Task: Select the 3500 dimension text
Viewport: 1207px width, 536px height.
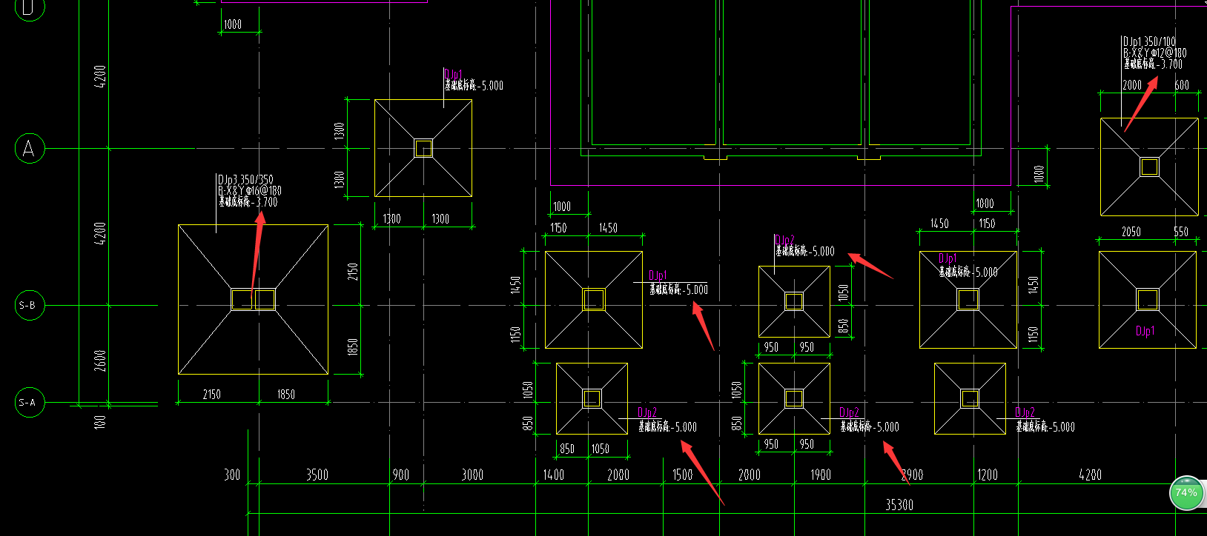Action: 317,475
